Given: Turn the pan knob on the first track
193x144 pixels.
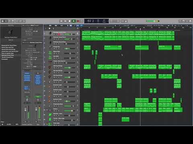Looking at the screenshot, I should pyautogui.click(x=78, y=33).
